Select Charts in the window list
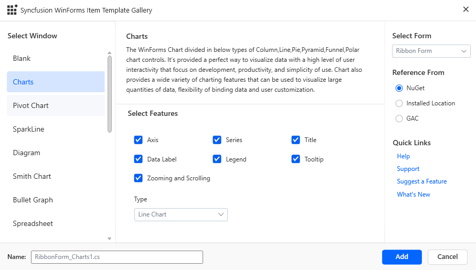Viewport: 476px width, 270px height. (56, 82)
